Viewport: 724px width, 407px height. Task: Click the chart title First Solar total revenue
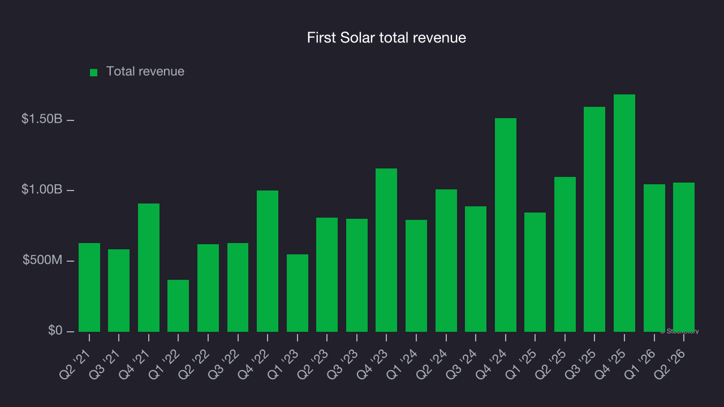386,38
